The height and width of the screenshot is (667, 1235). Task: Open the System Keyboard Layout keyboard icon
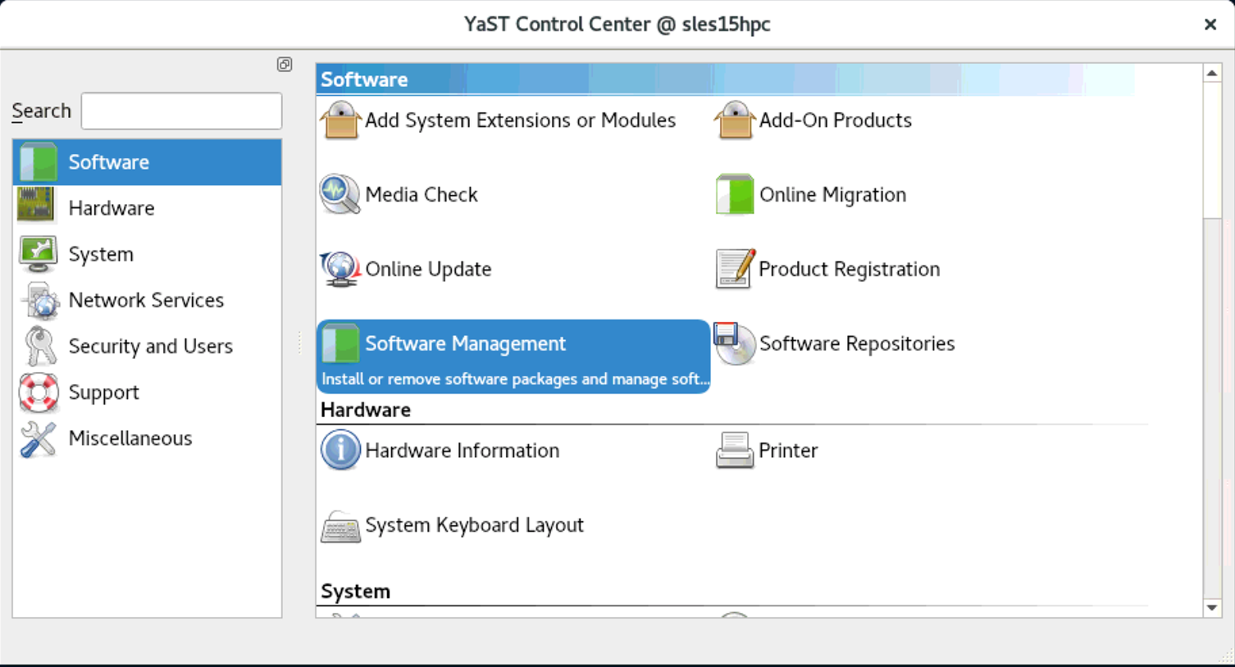(x=340, y=526)
